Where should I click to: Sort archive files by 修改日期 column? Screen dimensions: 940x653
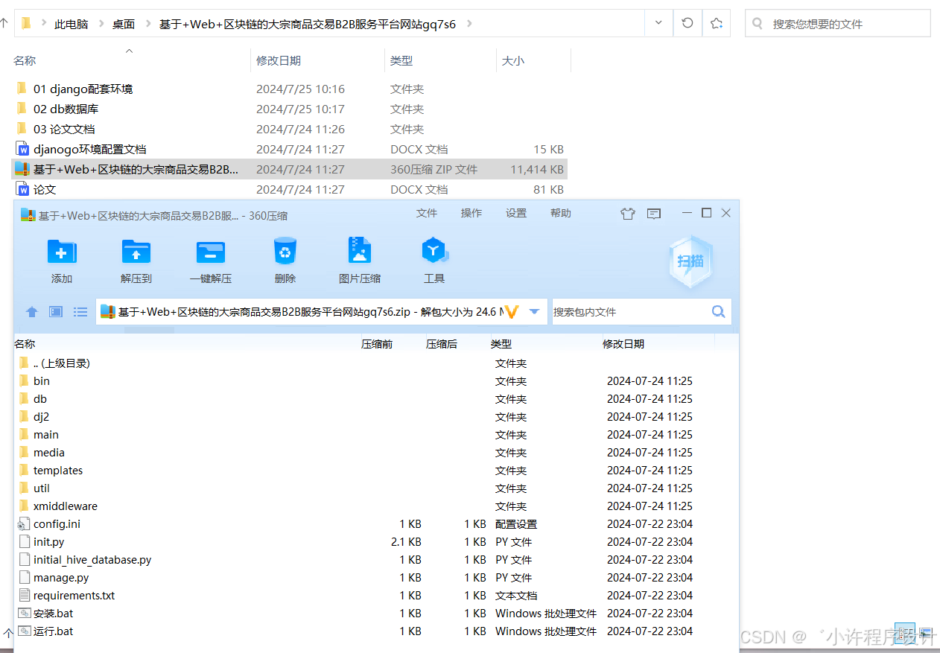(x=623, y=344)
